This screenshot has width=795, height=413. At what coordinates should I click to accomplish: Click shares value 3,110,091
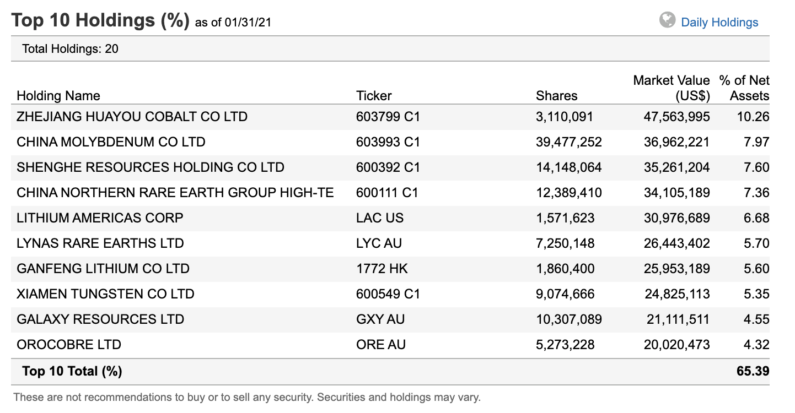coord(565,117)
